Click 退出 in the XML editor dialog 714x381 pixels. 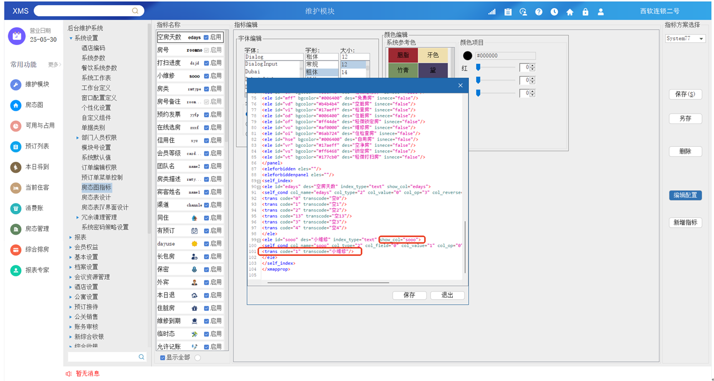pos(447,295)
